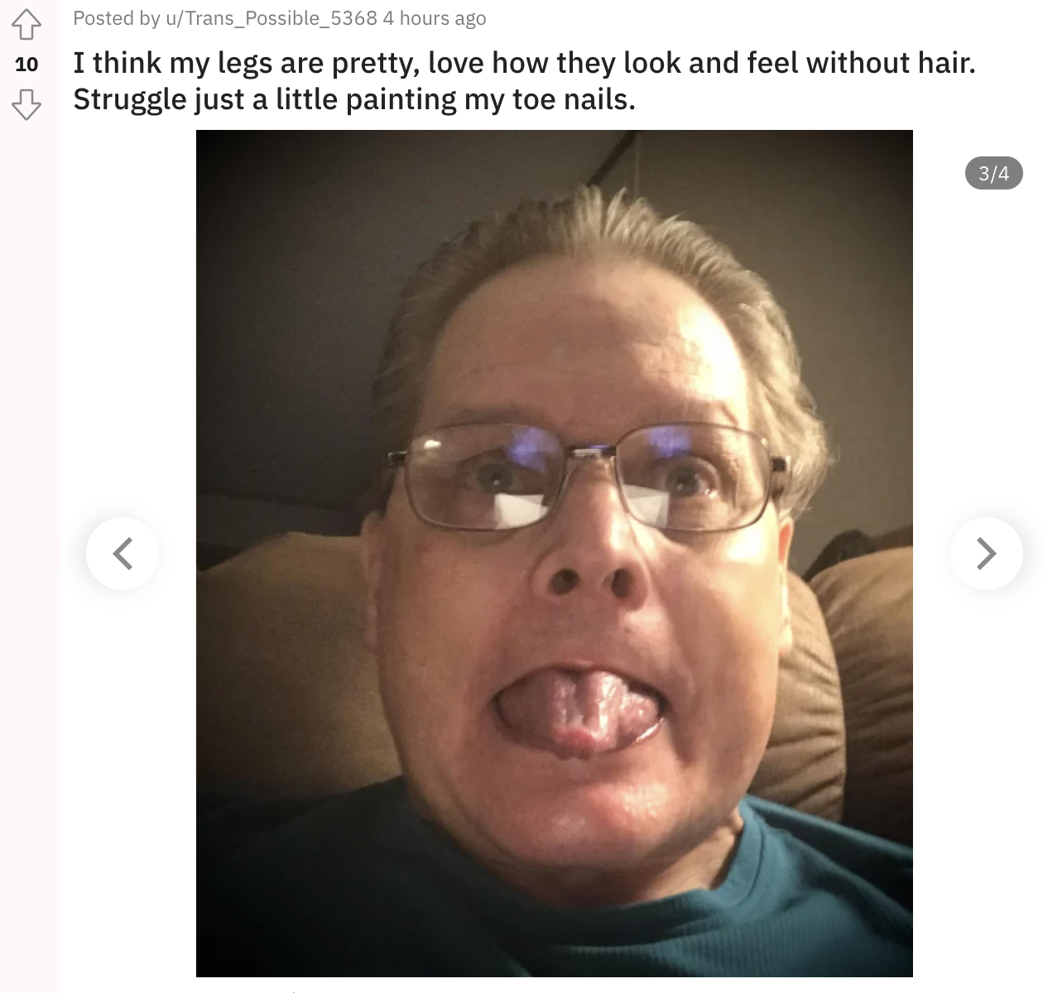This screenshot has height=993, width=1043.
Task: Rewind the carousel using the left chevron
Action: coord(123,553)
